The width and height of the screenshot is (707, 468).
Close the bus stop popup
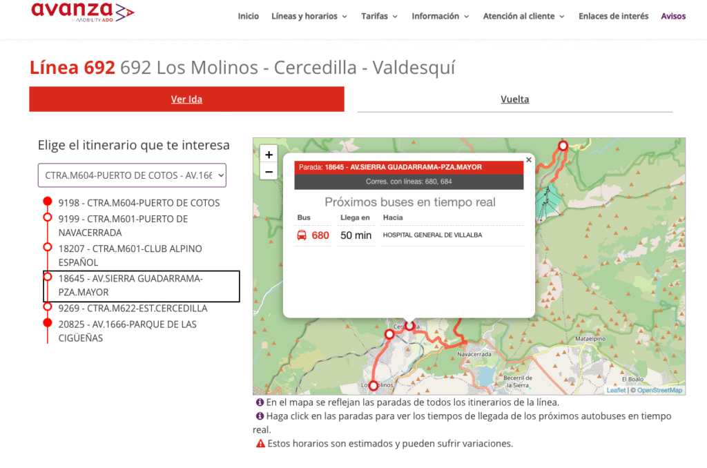(x=529, y=159)
